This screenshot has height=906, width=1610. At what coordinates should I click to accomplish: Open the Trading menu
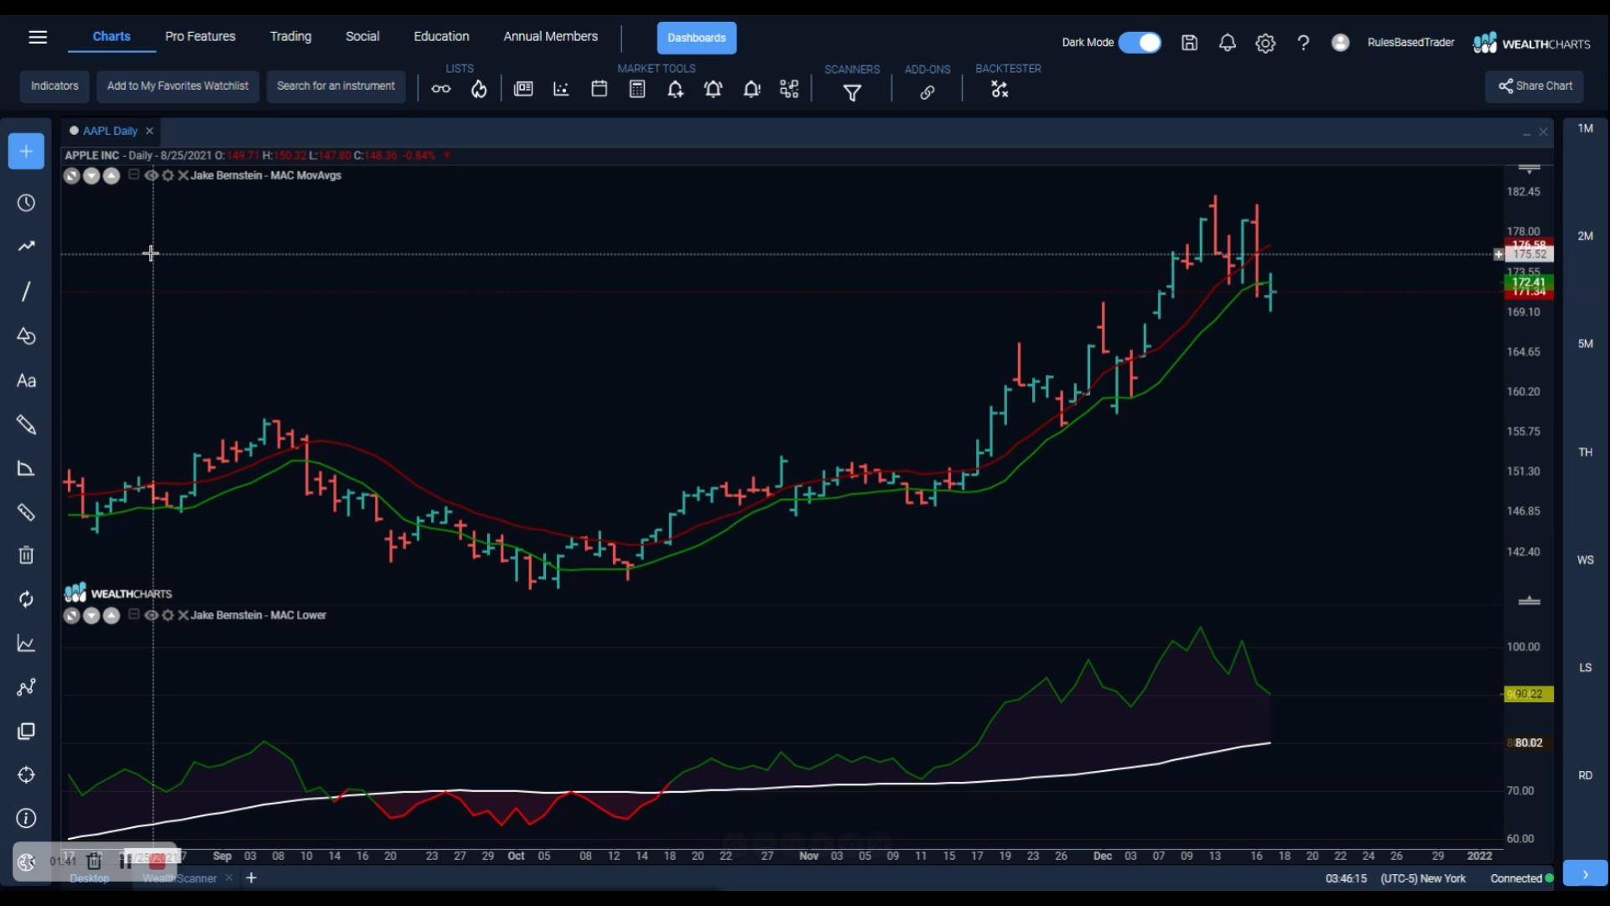pos(290,36)
